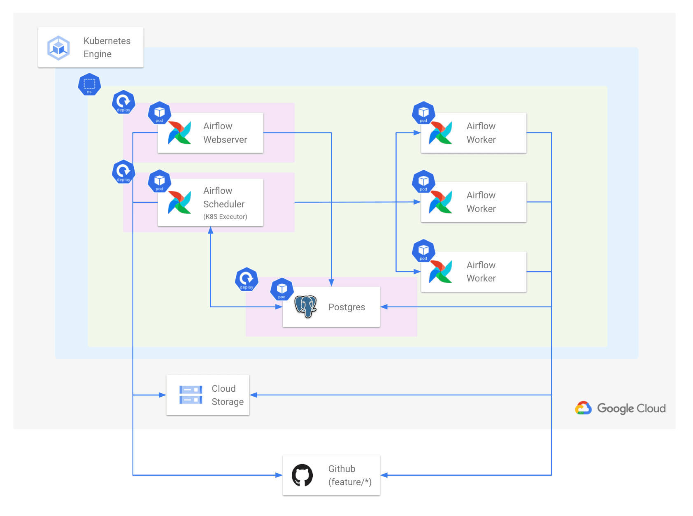Screen dimensions: 693x516
Task: Click the Google Cloud logo
Action: point(620,408)
